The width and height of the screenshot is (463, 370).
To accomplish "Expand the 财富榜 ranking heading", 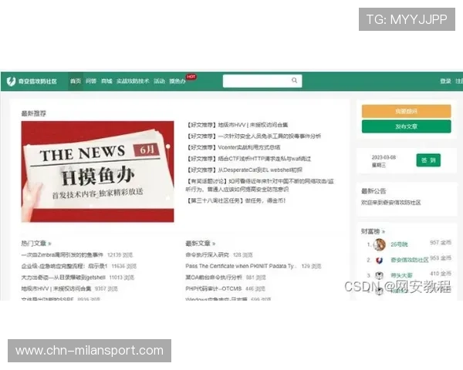I will (x=373, y=231).
